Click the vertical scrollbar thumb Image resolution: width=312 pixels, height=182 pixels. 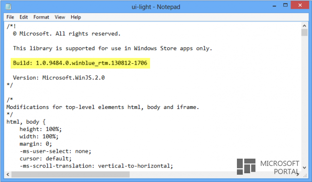(304, 33)
